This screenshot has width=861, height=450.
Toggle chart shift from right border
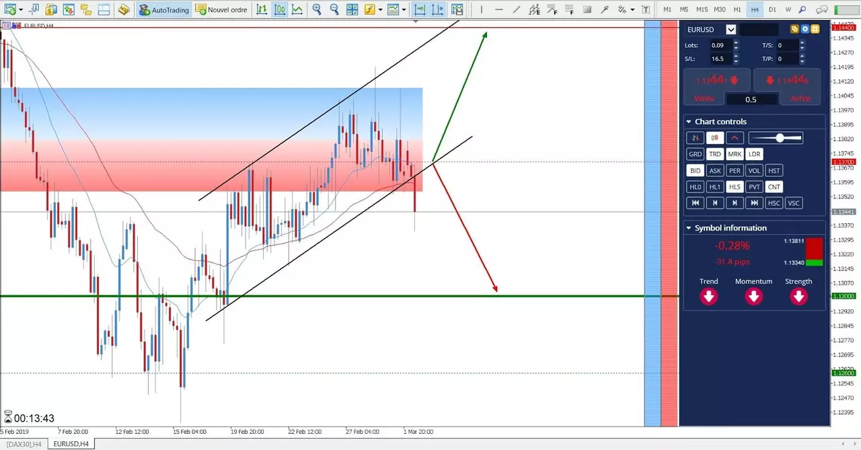pos(438,9)
